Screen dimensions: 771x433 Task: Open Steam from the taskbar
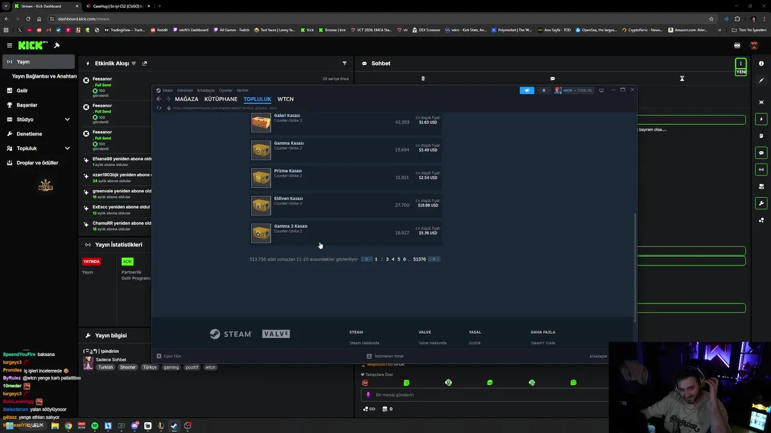pyautogui.click(x=174, y=426)
